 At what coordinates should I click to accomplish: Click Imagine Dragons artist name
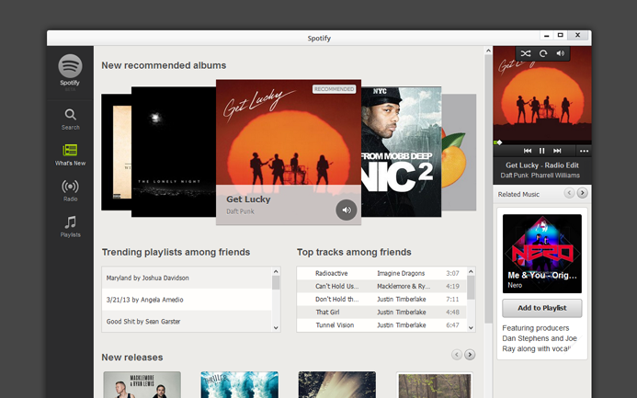[401, 273]
